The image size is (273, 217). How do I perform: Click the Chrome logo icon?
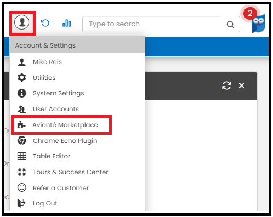(x=22, y=140)
